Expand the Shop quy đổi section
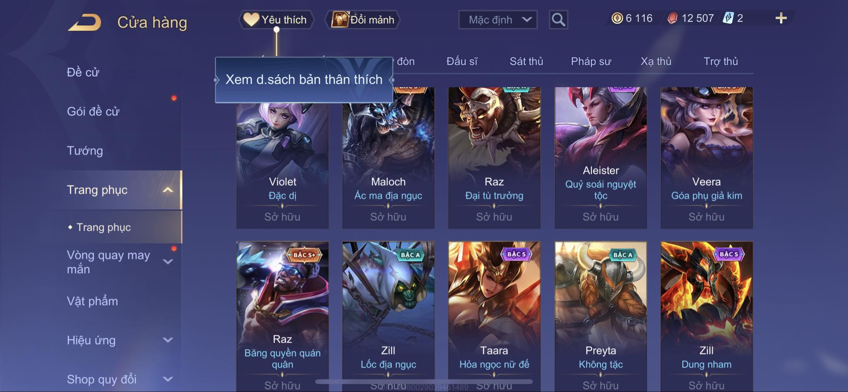 pos(168,379)
